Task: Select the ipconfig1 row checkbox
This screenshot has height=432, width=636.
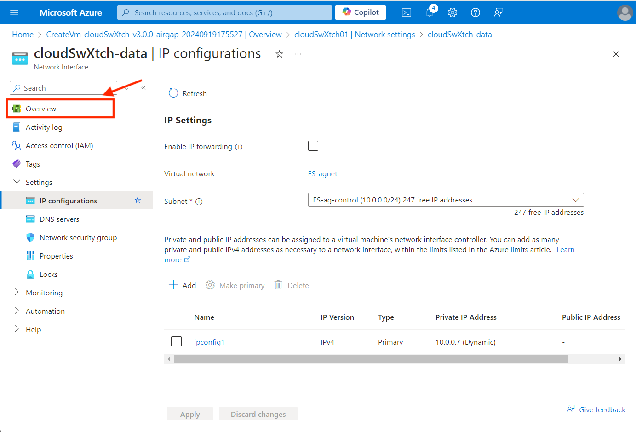Action: 176,341
